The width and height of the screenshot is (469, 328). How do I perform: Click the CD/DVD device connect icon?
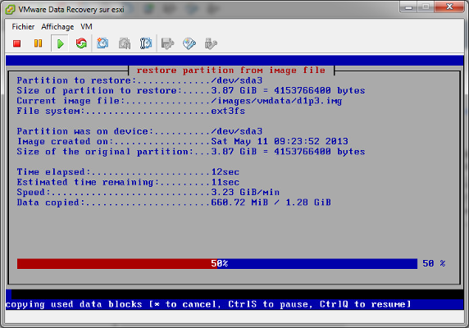pyautogui.click(x=189, y=43)
